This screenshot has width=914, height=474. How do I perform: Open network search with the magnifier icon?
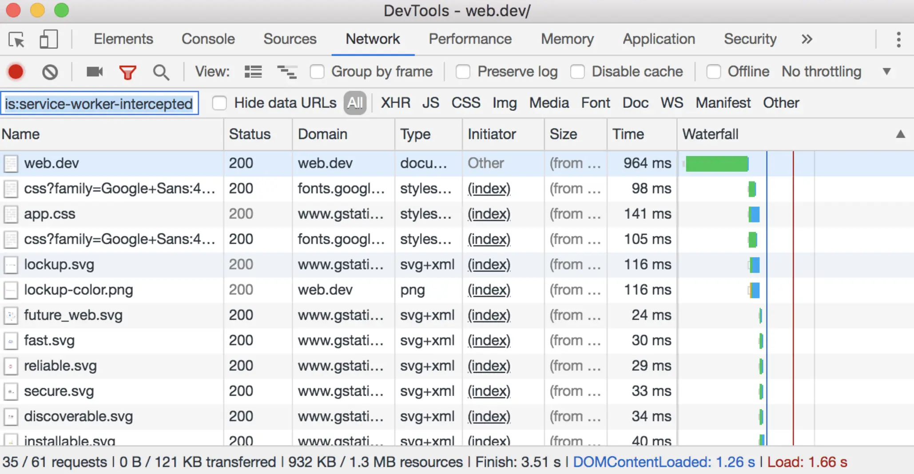pos(161,72)
